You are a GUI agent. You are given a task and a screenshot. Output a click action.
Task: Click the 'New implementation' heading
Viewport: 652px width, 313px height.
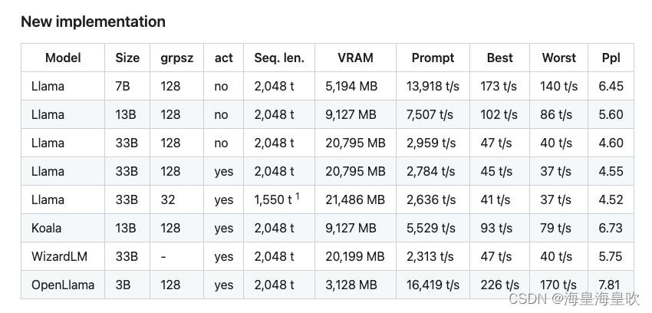[x=93, y=21]
